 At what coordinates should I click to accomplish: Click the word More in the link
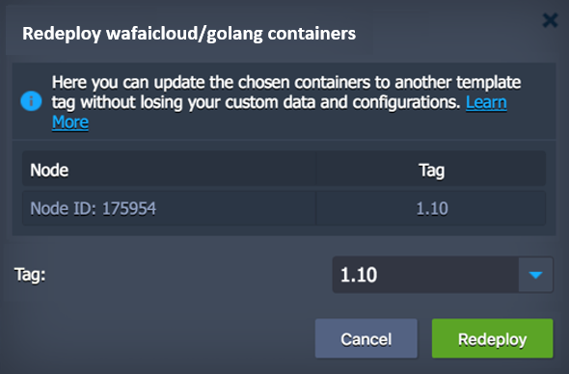(70, 122)
